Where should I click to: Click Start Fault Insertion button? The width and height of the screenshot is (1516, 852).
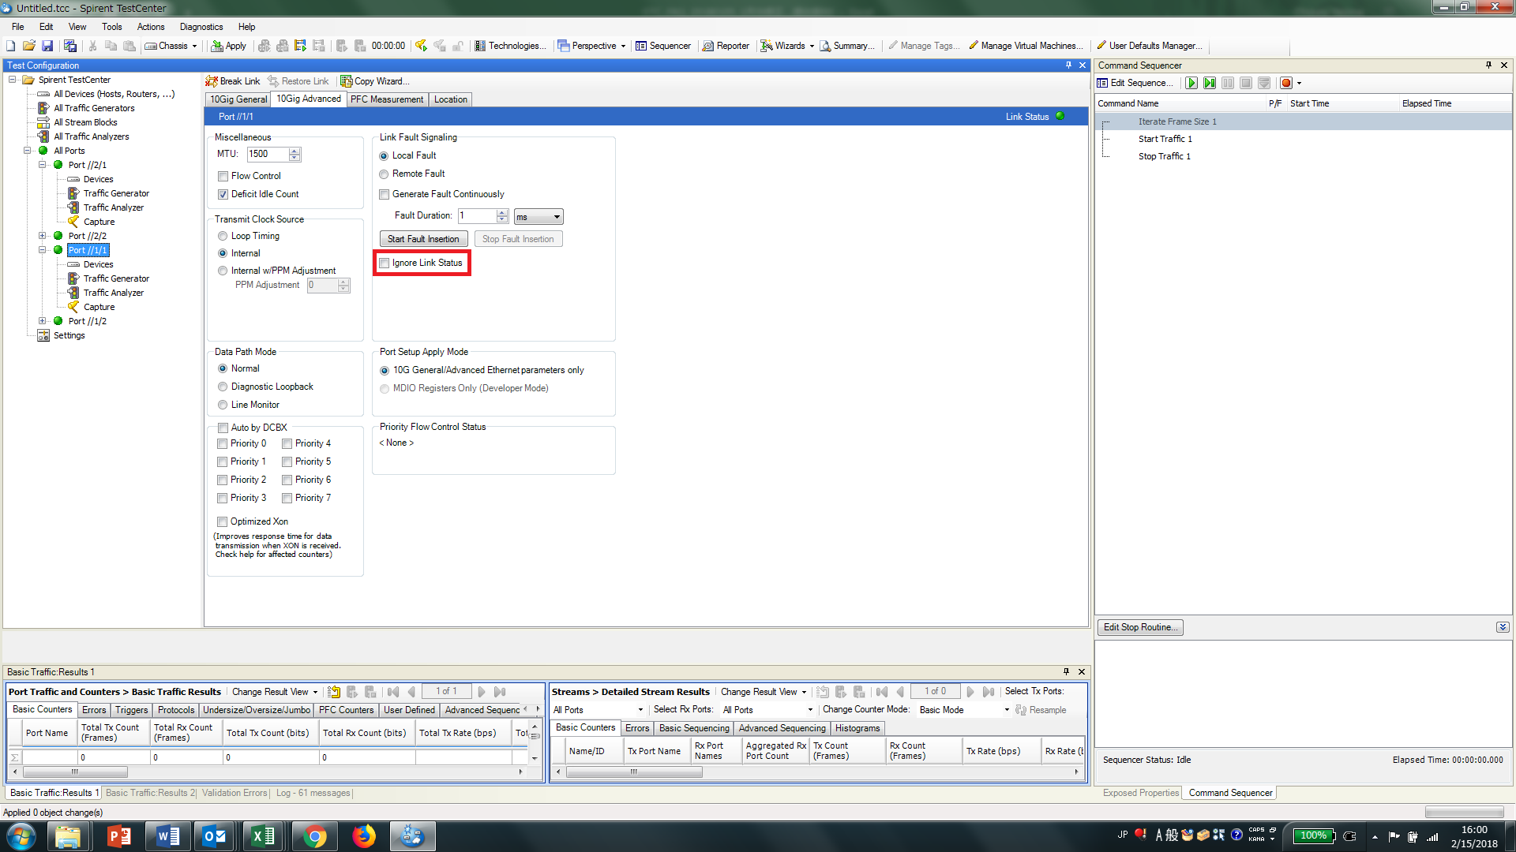pos(423,239)
